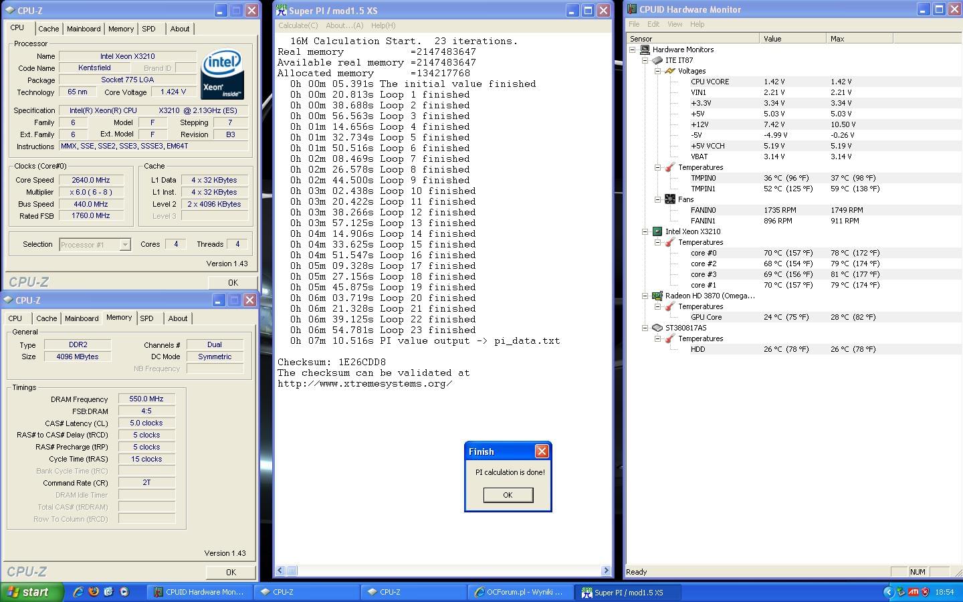Collapse Temperatures under ITE IT87
This screenshot has height=602, width=963.
pos(657,167)
